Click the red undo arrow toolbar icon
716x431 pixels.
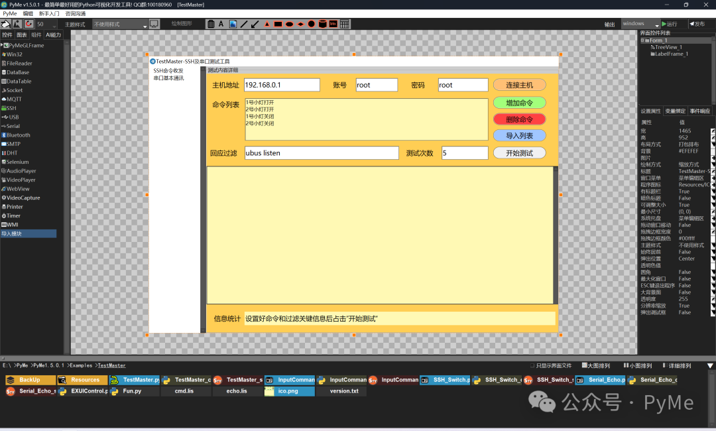tap(29, 24)
